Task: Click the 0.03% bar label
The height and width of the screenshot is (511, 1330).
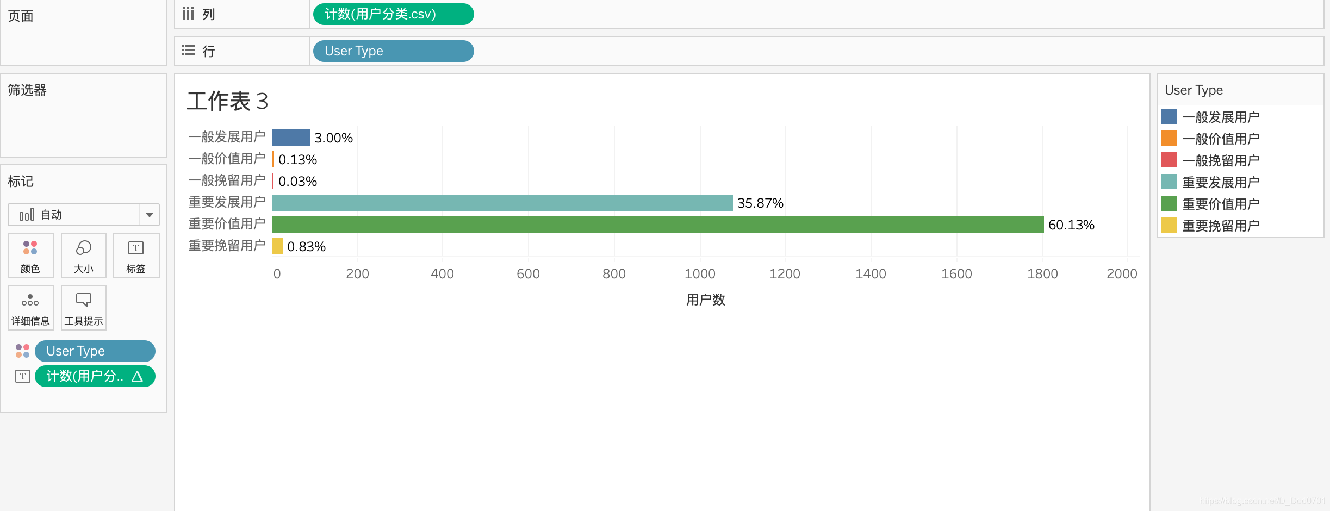Action: [297, 182]
